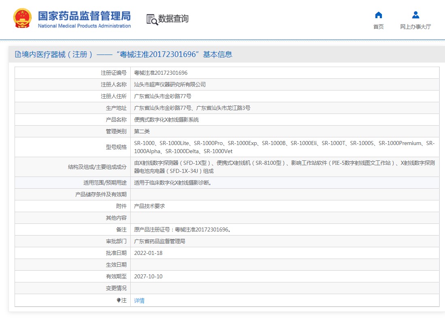This screenshot has width=445, height=322.
Task: Click management category value 第二类
Action: point(142,131)
